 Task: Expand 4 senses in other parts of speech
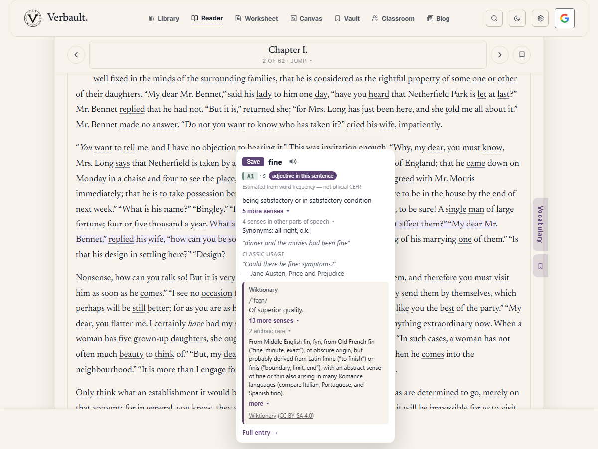(289, 221)
